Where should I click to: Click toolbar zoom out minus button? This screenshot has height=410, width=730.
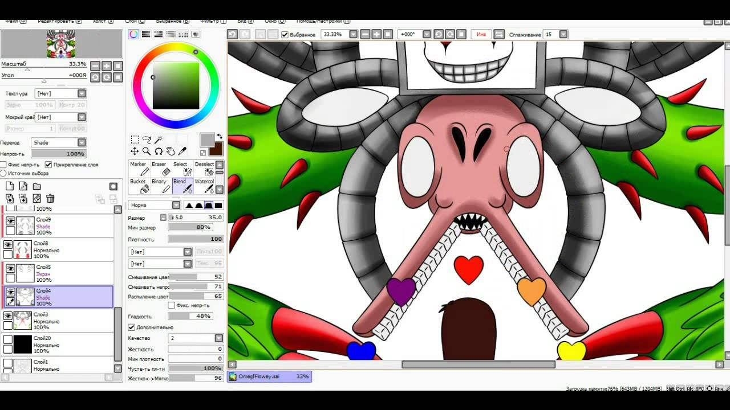[x=365, y=34]
